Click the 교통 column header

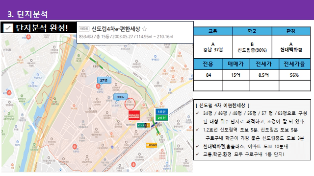tap(213, 31)
